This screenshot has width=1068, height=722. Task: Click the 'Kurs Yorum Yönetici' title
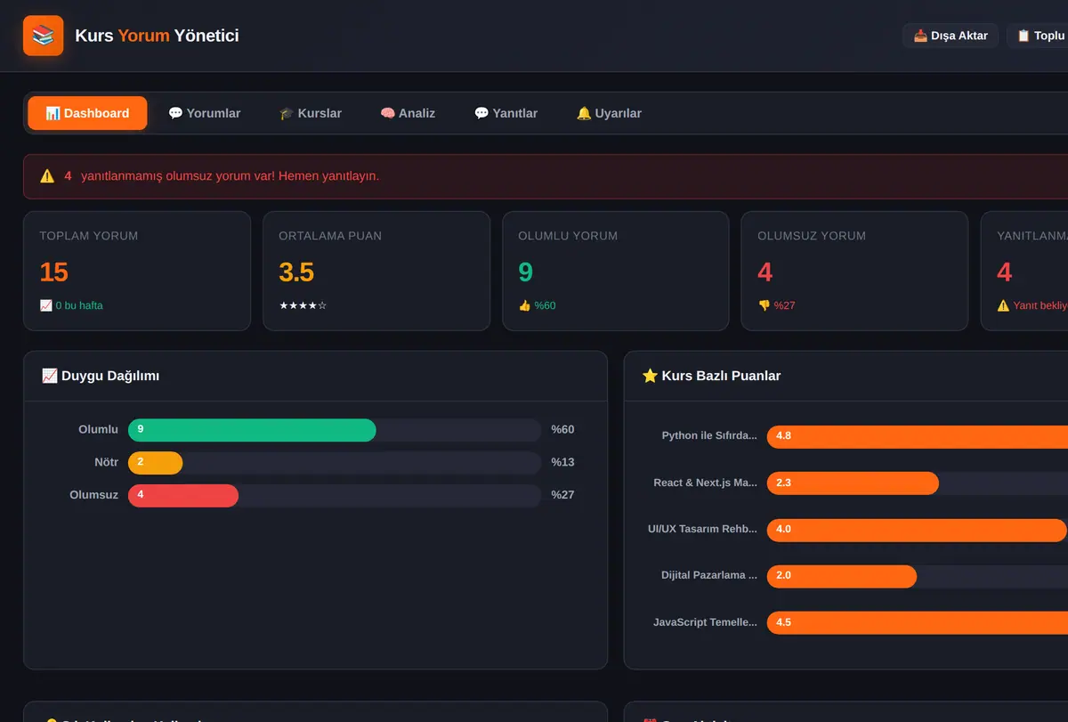pyautogui.click(x=157, y=36)
